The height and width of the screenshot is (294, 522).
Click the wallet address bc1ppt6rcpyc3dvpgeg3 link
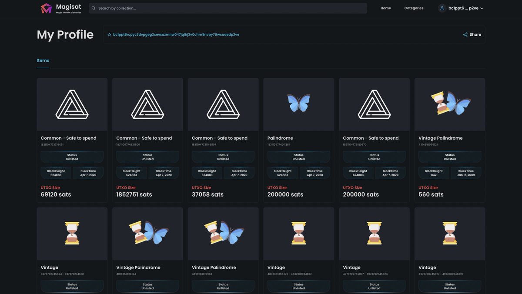[x=176, y=34]
